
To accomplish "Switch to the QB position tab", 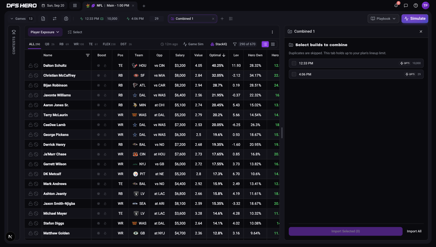I will click(49, 44).
